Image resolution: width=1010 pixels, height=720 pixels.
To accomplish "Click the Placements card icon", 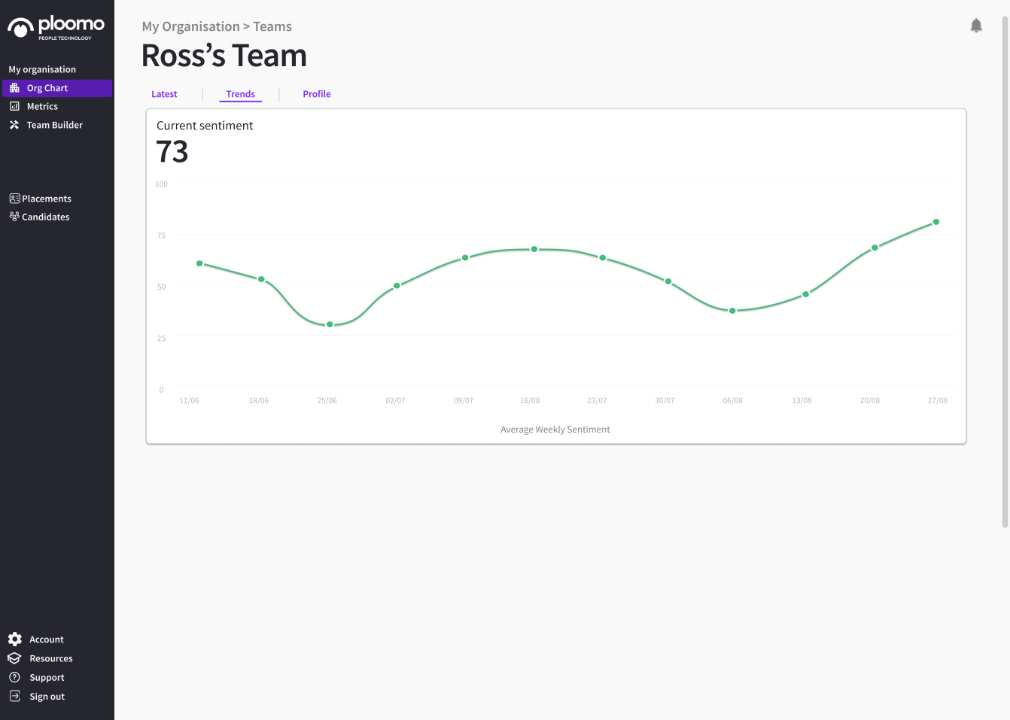I will pyautogui.click(x=14, y=199).
